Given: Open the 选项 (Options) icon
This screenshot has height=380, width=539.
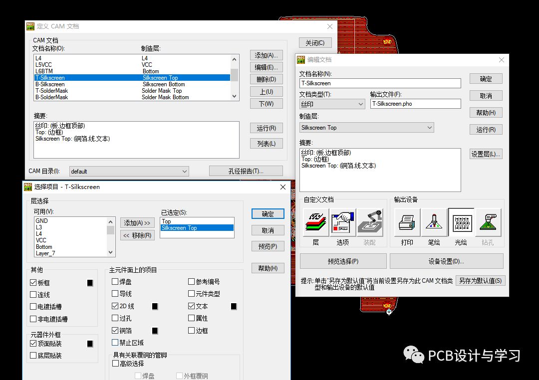Looking at the screenshot, I should [343, 222].
